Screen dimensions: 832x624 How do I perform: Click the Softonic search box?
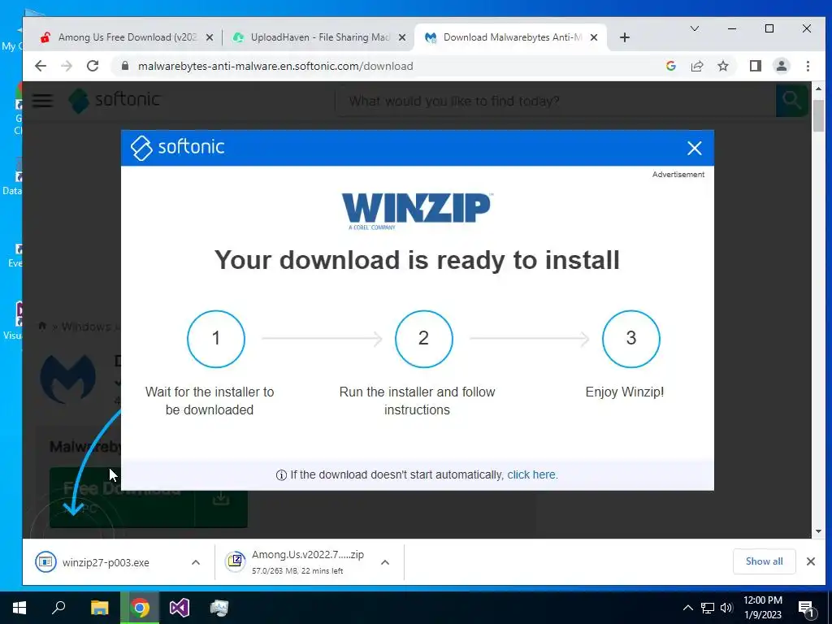coord(556,101)
